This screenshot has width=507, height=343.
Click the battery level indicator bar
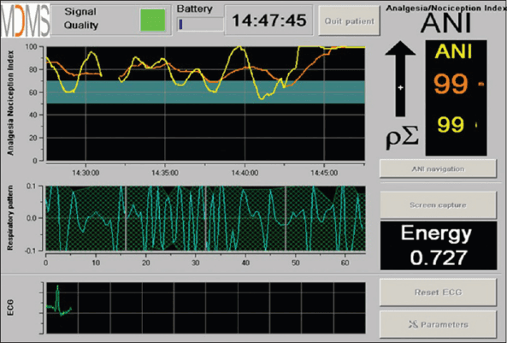pos(200,24)
